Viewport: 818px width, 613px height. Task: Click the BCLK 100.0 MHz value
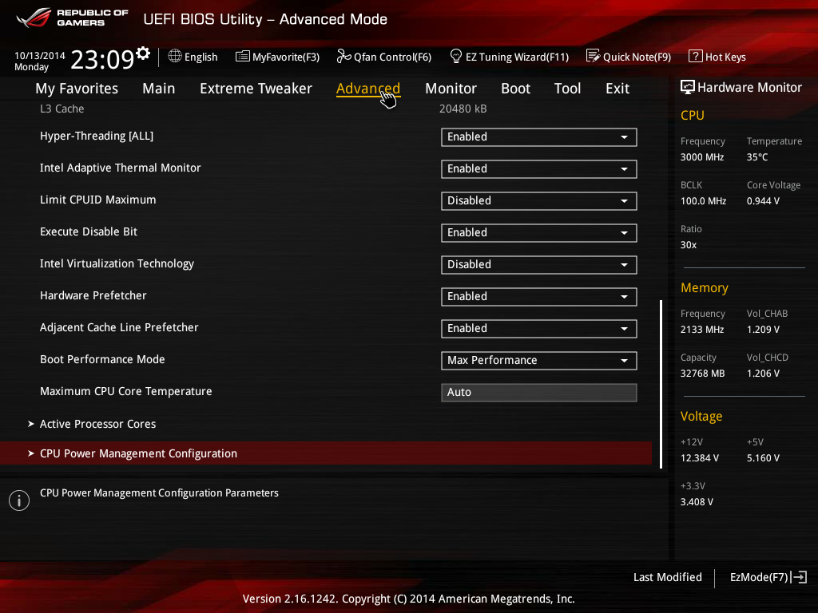tap(703, 200)
